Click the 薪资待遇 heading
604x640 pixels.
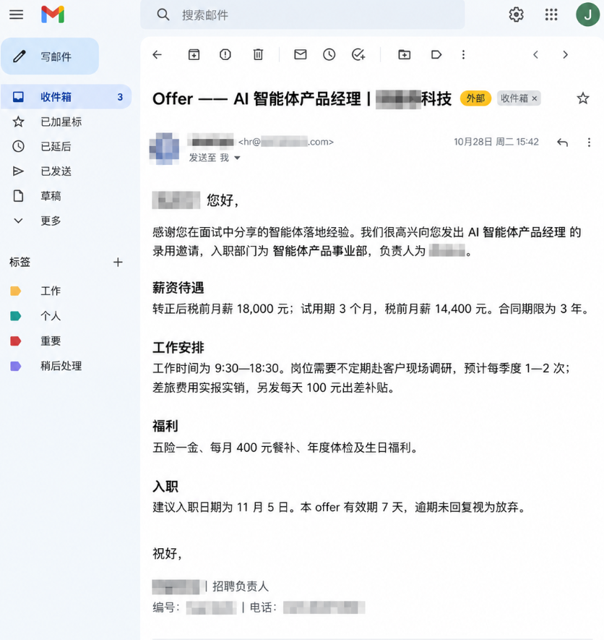click(x=178, y=288)
